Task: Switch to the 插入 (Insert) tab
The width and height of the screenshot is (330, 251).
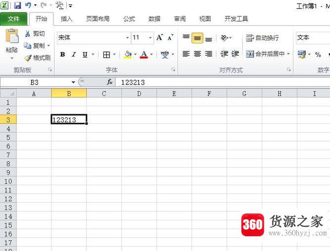Action: 66,19
